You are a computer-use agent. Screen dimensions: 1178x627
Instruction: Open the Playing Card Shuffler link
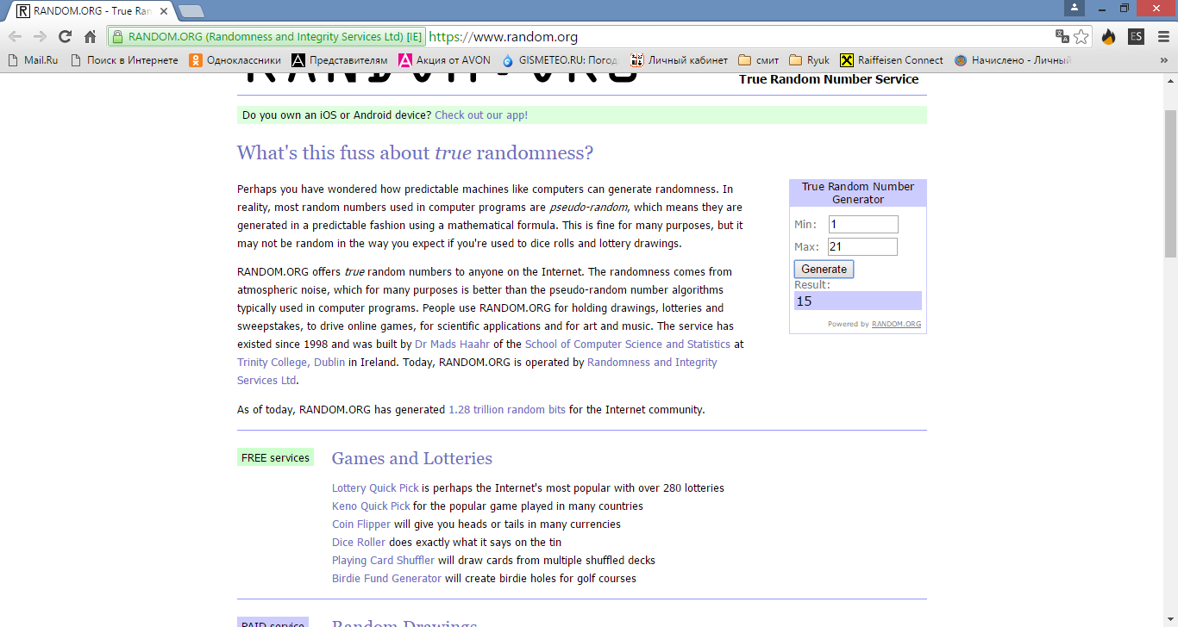[x=383, y=560]
